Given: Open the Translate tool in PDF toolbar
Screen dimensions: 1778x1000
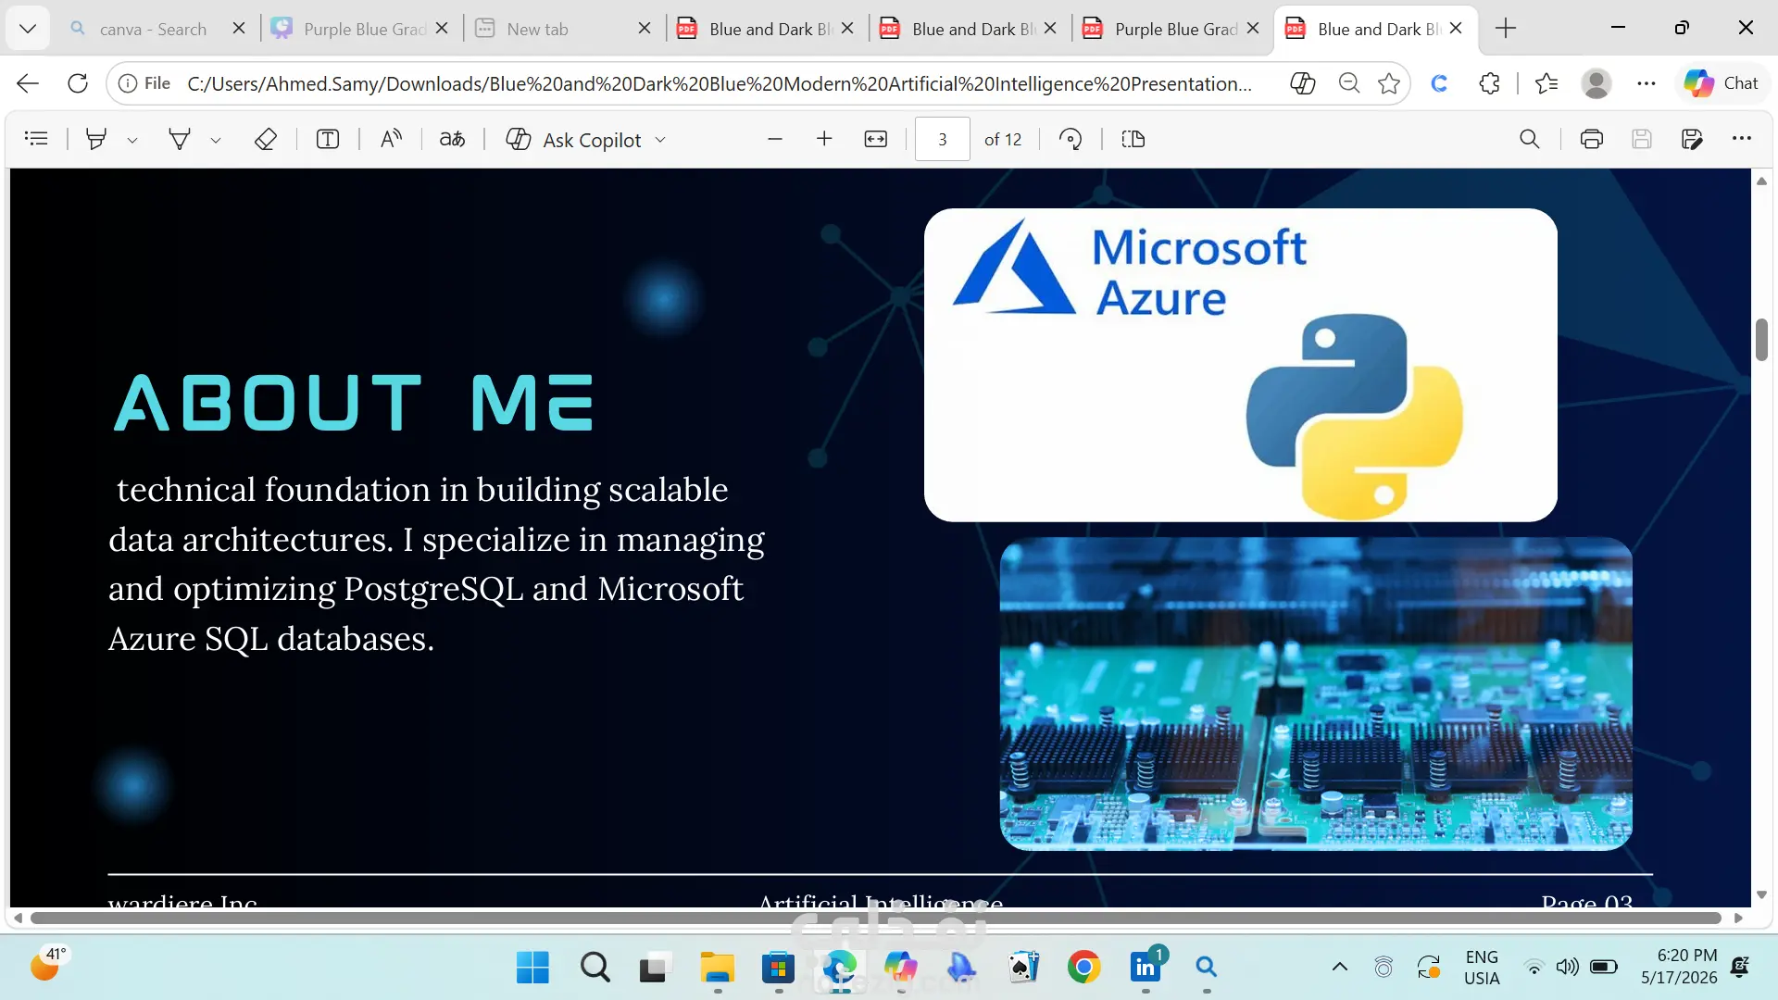Looking at the screenshot, I should (452, 139).
